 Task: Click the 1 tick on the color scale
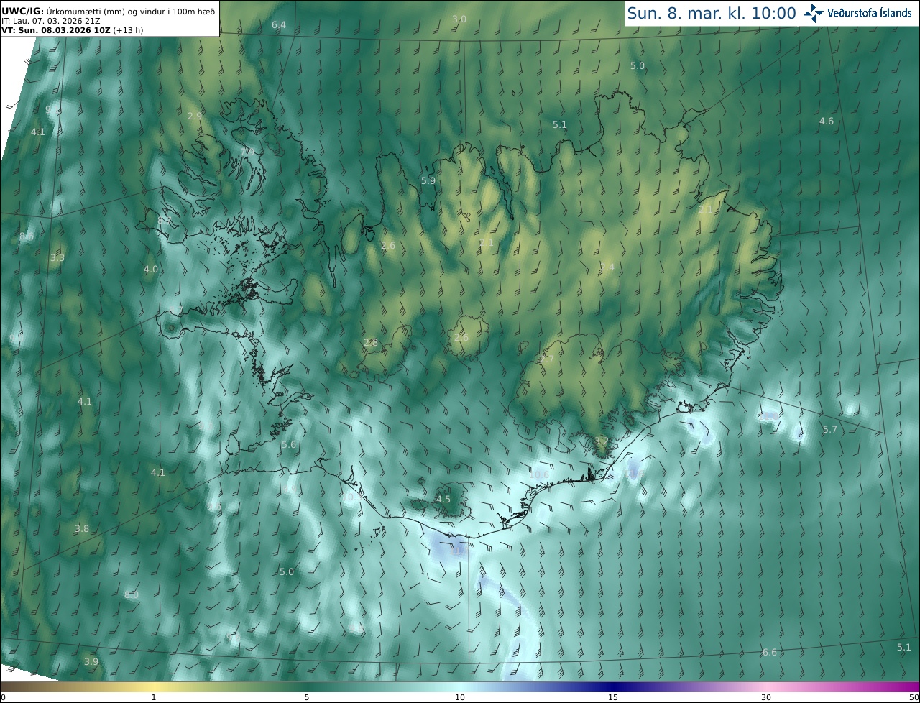(154, 697)
